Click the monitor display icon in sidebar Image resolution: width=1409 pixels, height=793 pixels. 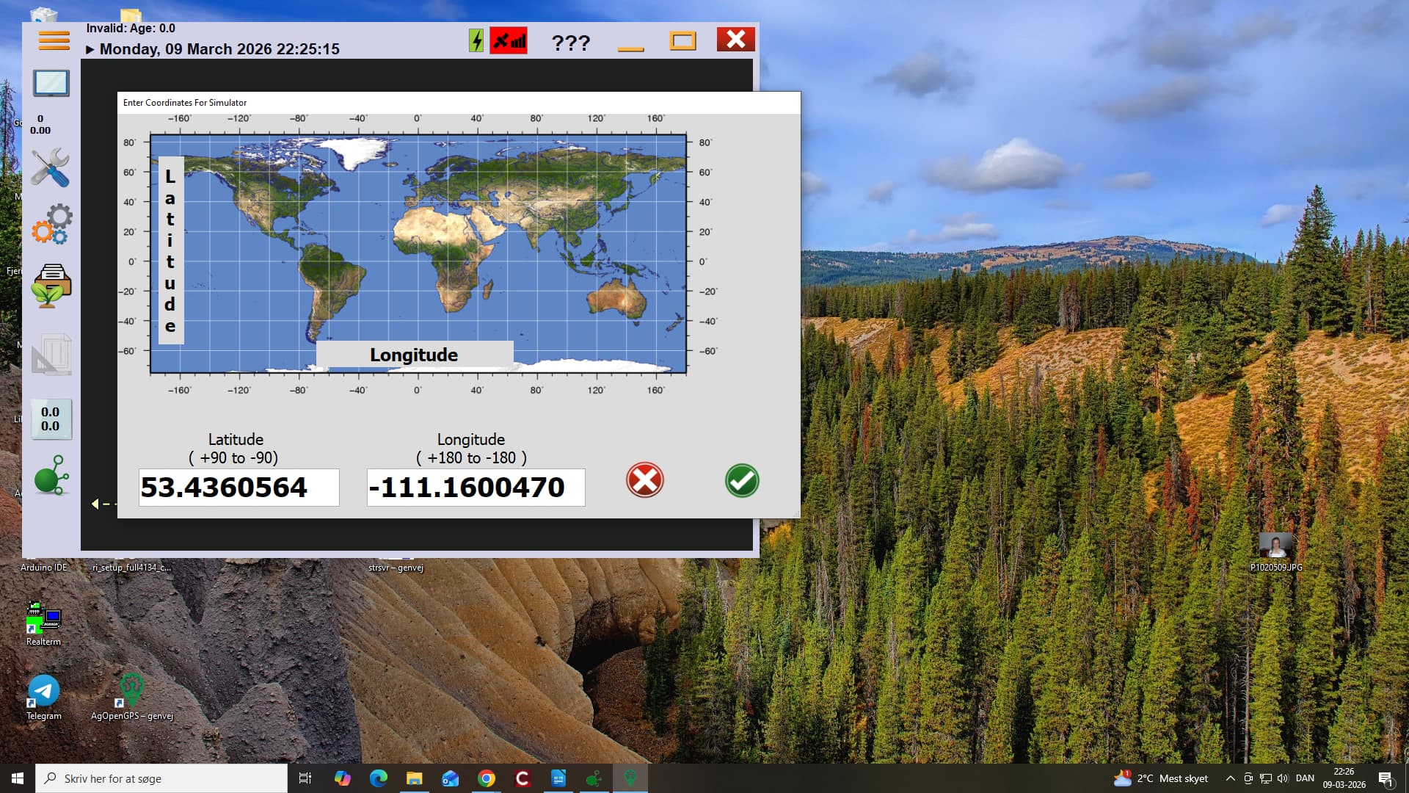[51, 84]
